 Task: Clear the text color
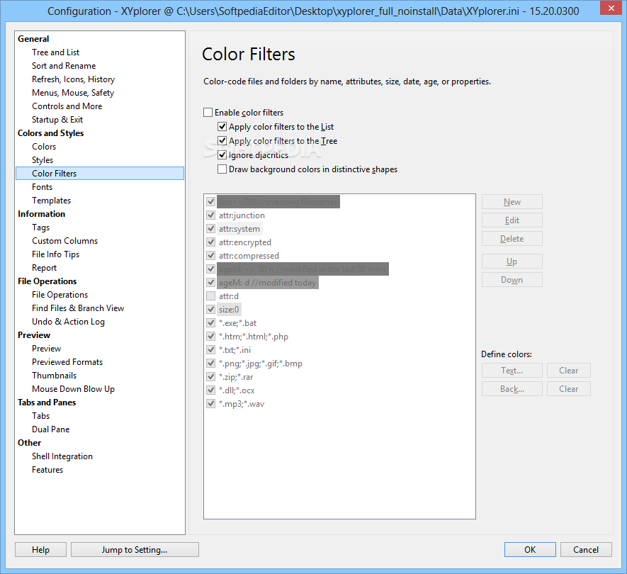[x=569, y=371]
